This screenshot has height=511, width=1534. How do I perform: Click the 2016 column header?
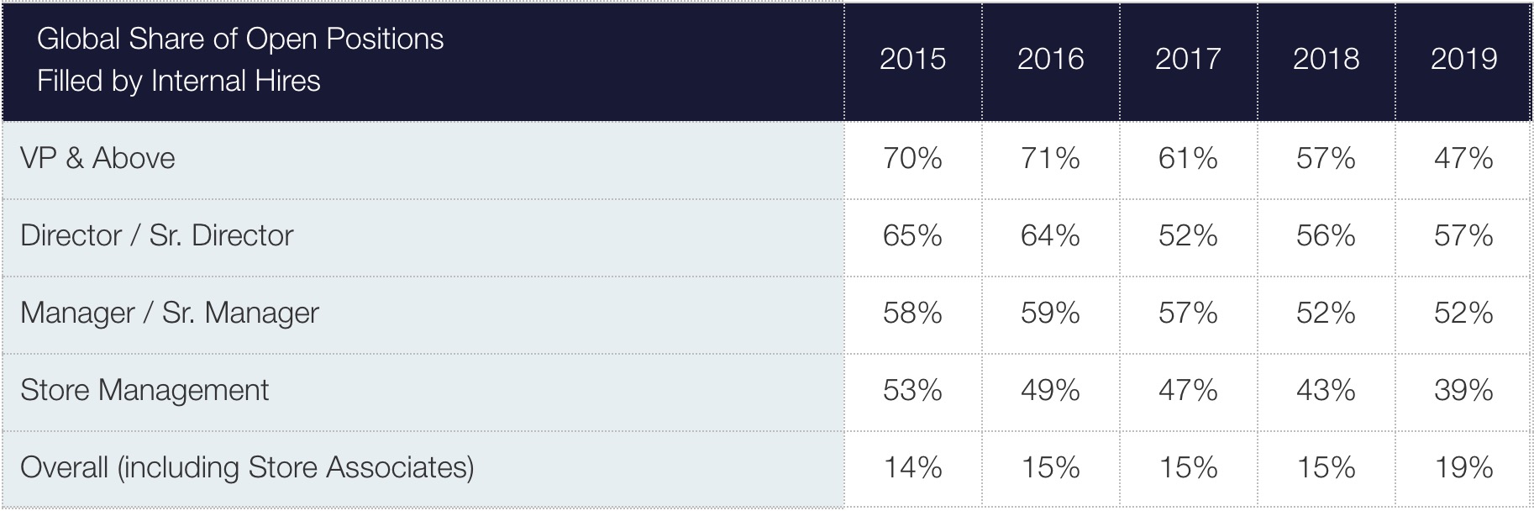[1050, 59]
